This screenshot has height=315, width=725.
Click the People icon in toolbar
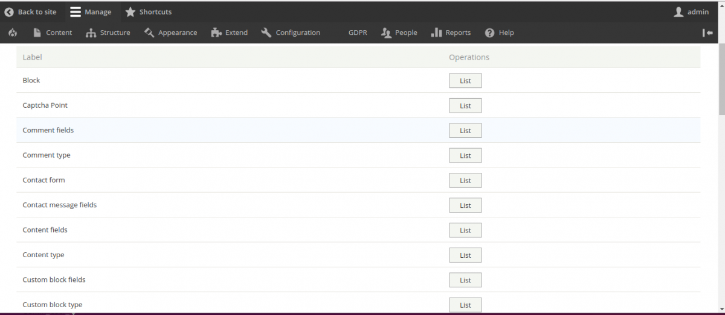coord(387,33)
